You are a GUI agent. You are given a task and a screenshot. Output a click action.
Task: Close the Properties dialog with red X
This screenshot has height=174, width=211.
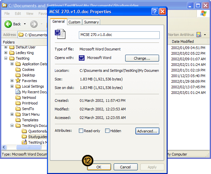coord(162,12)
